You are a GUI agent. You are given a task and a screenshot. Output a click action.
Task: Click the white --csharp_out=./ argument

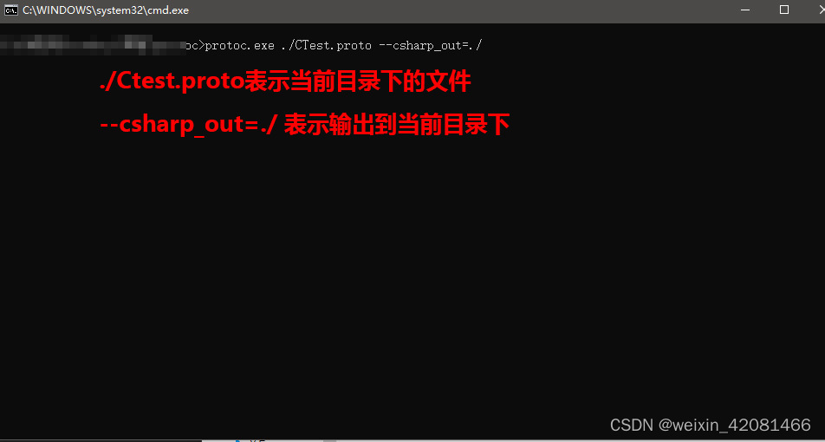click(x=431, y=46)
